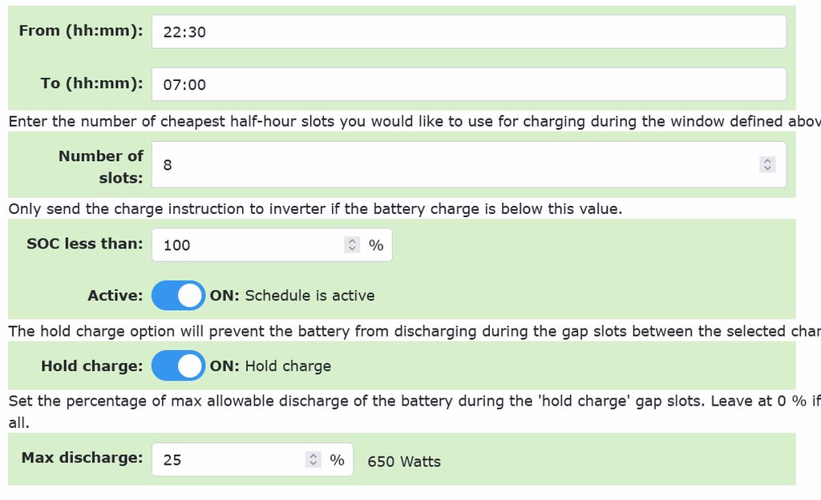Viewport: 821px width, 500px height.
Task: Click the 'Number of slots:' label
Action: pos(101,166)
